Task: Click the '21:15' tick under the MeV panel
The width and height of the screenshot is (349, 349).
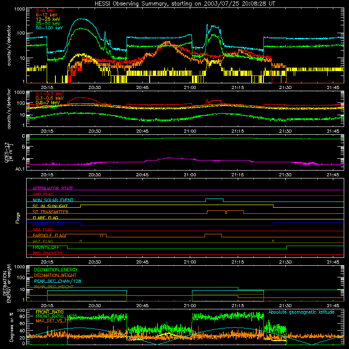Action: (238, 131)
